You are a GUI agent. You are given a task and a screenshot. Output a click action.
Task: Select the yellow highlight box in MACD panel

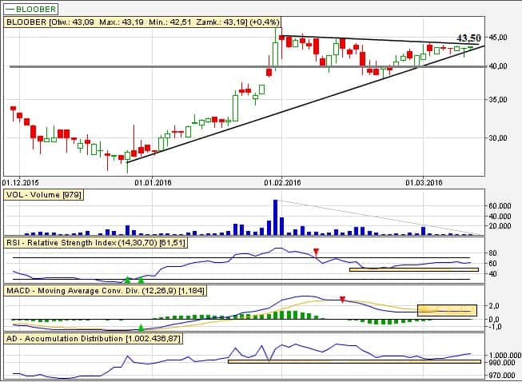coord(447,309)
